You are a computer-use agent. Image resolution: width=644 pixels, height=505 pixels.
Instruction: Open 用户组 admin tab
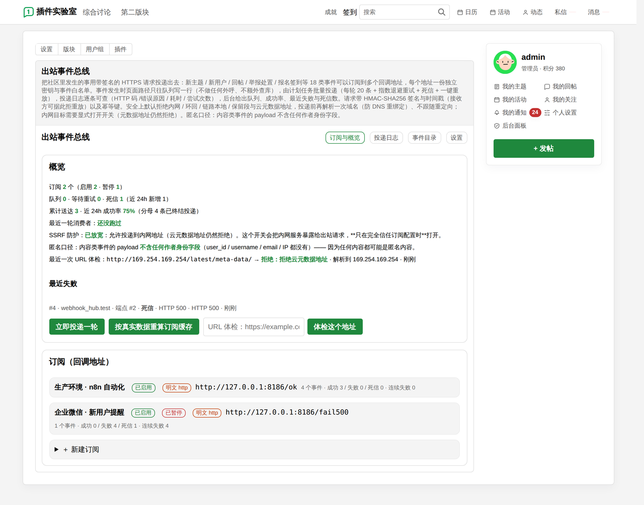pos(95,49)
